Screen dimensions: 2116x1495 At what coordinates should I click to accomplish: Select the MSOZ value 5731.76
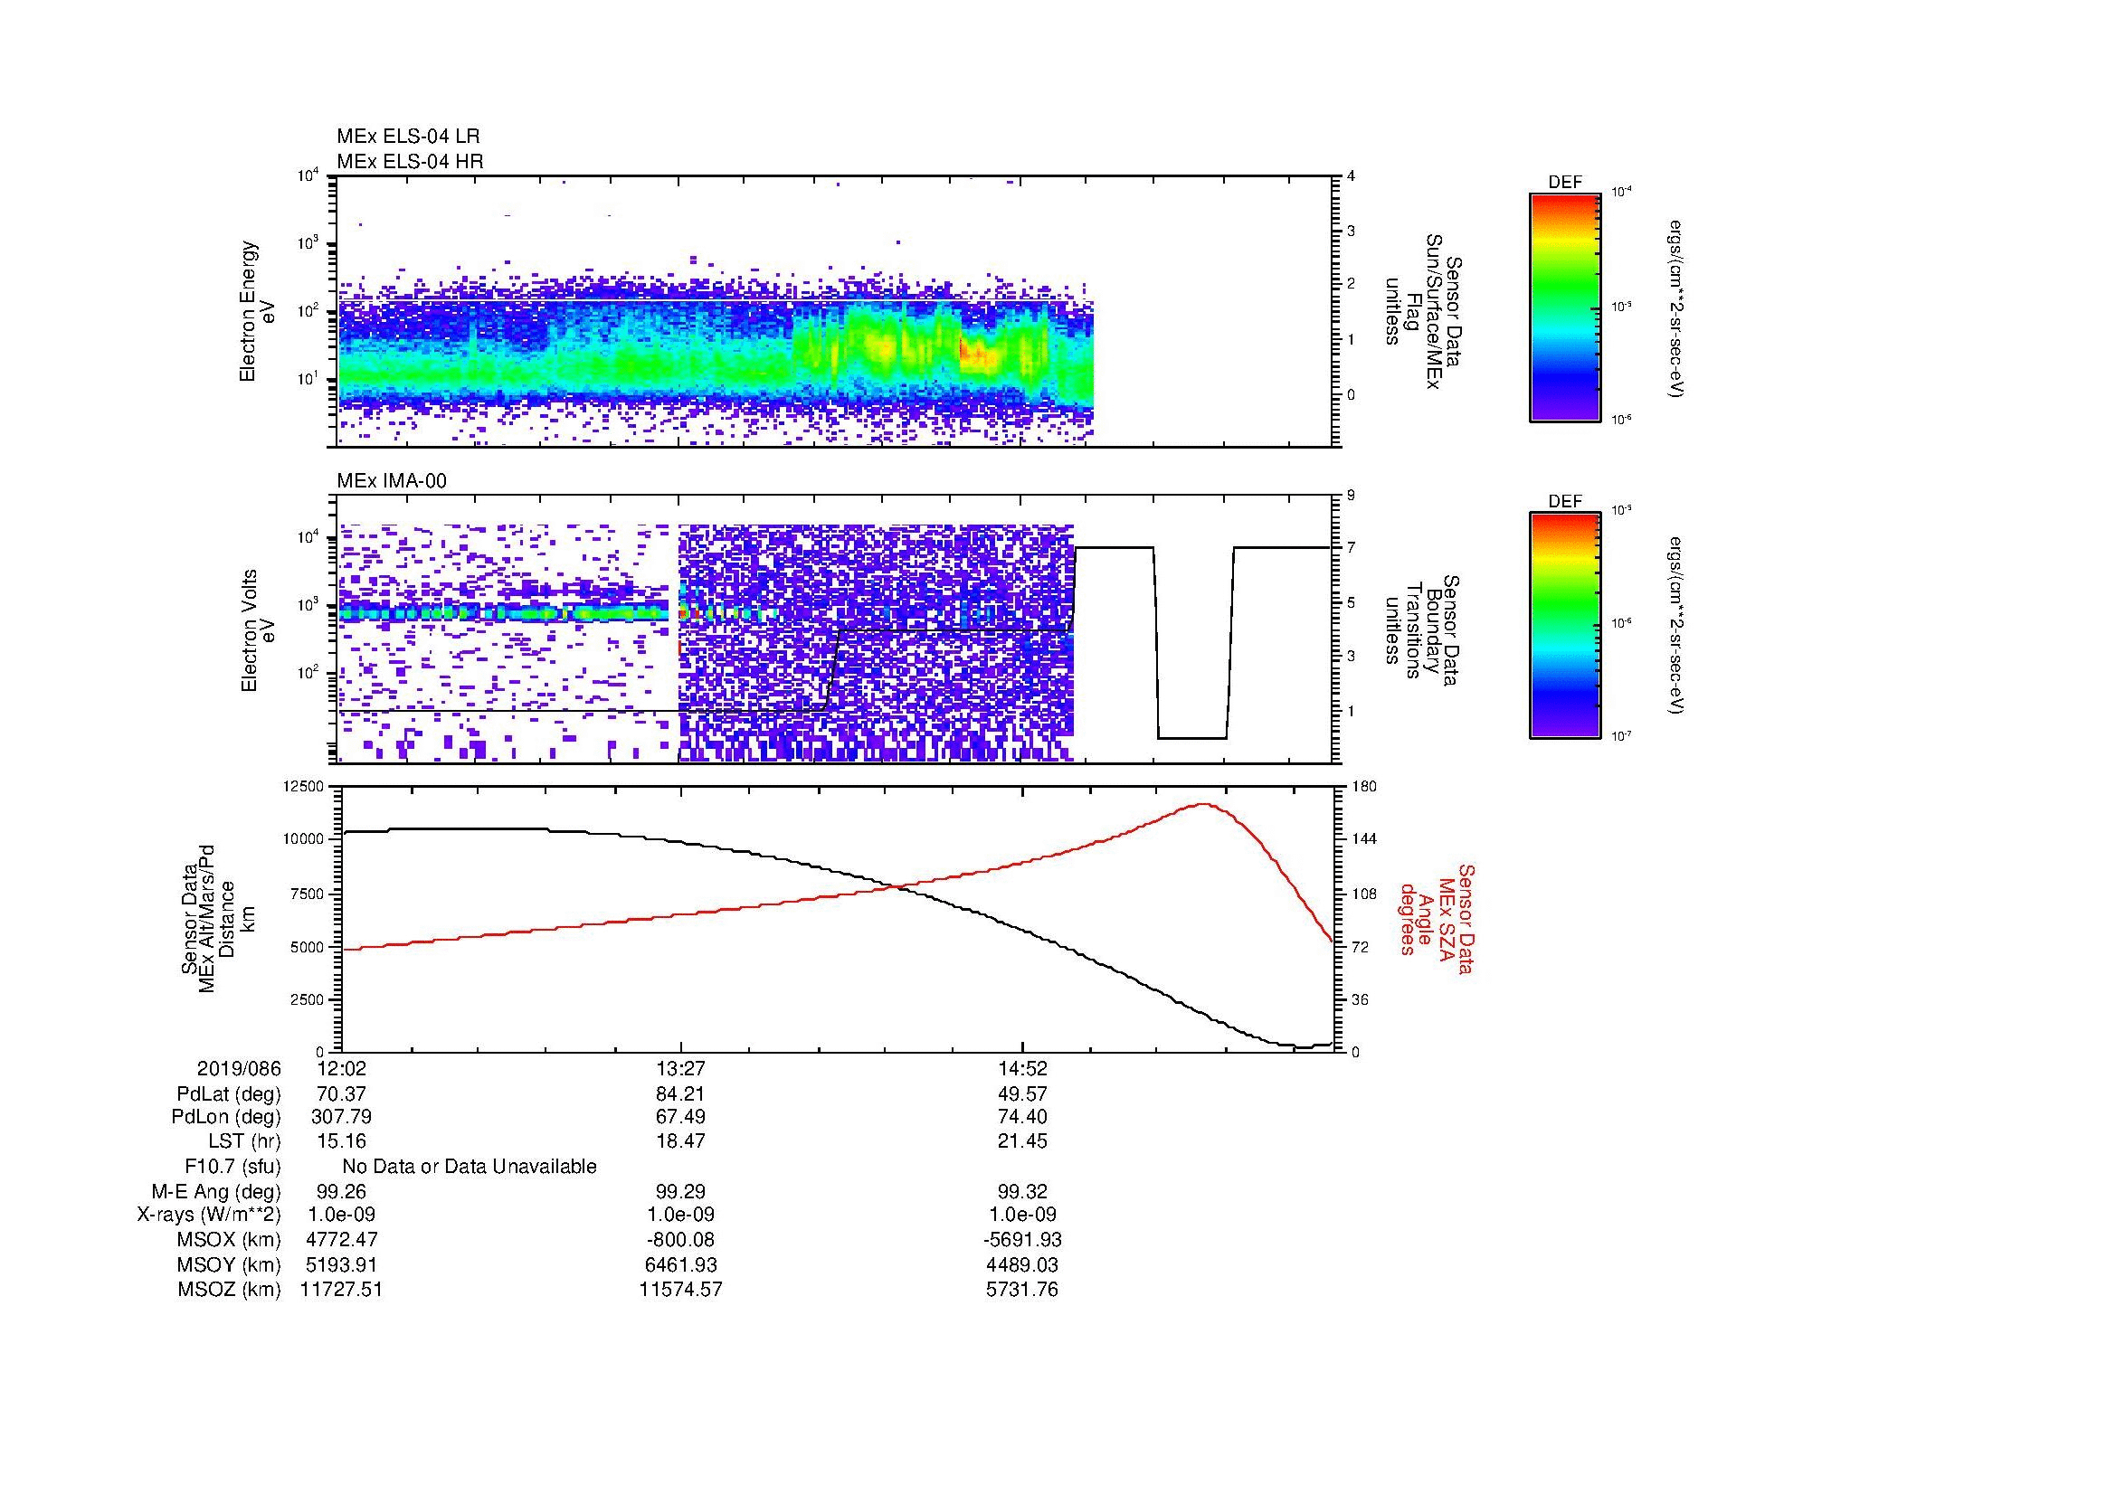[x=1022, y=1290]
